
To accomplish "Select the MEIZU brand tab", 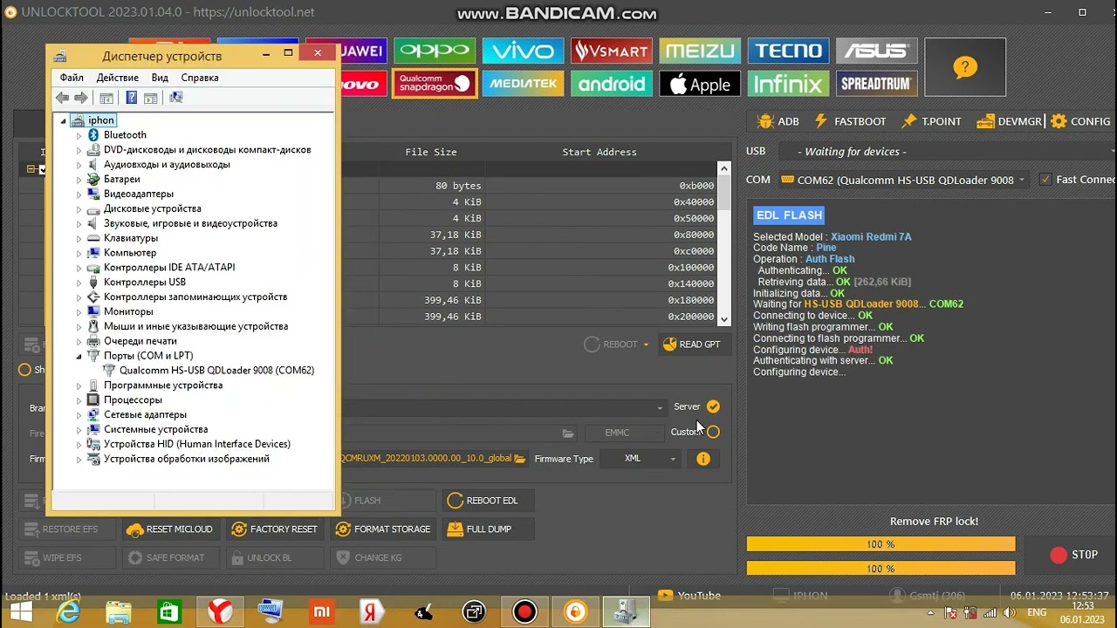I will tap(700, 51).
